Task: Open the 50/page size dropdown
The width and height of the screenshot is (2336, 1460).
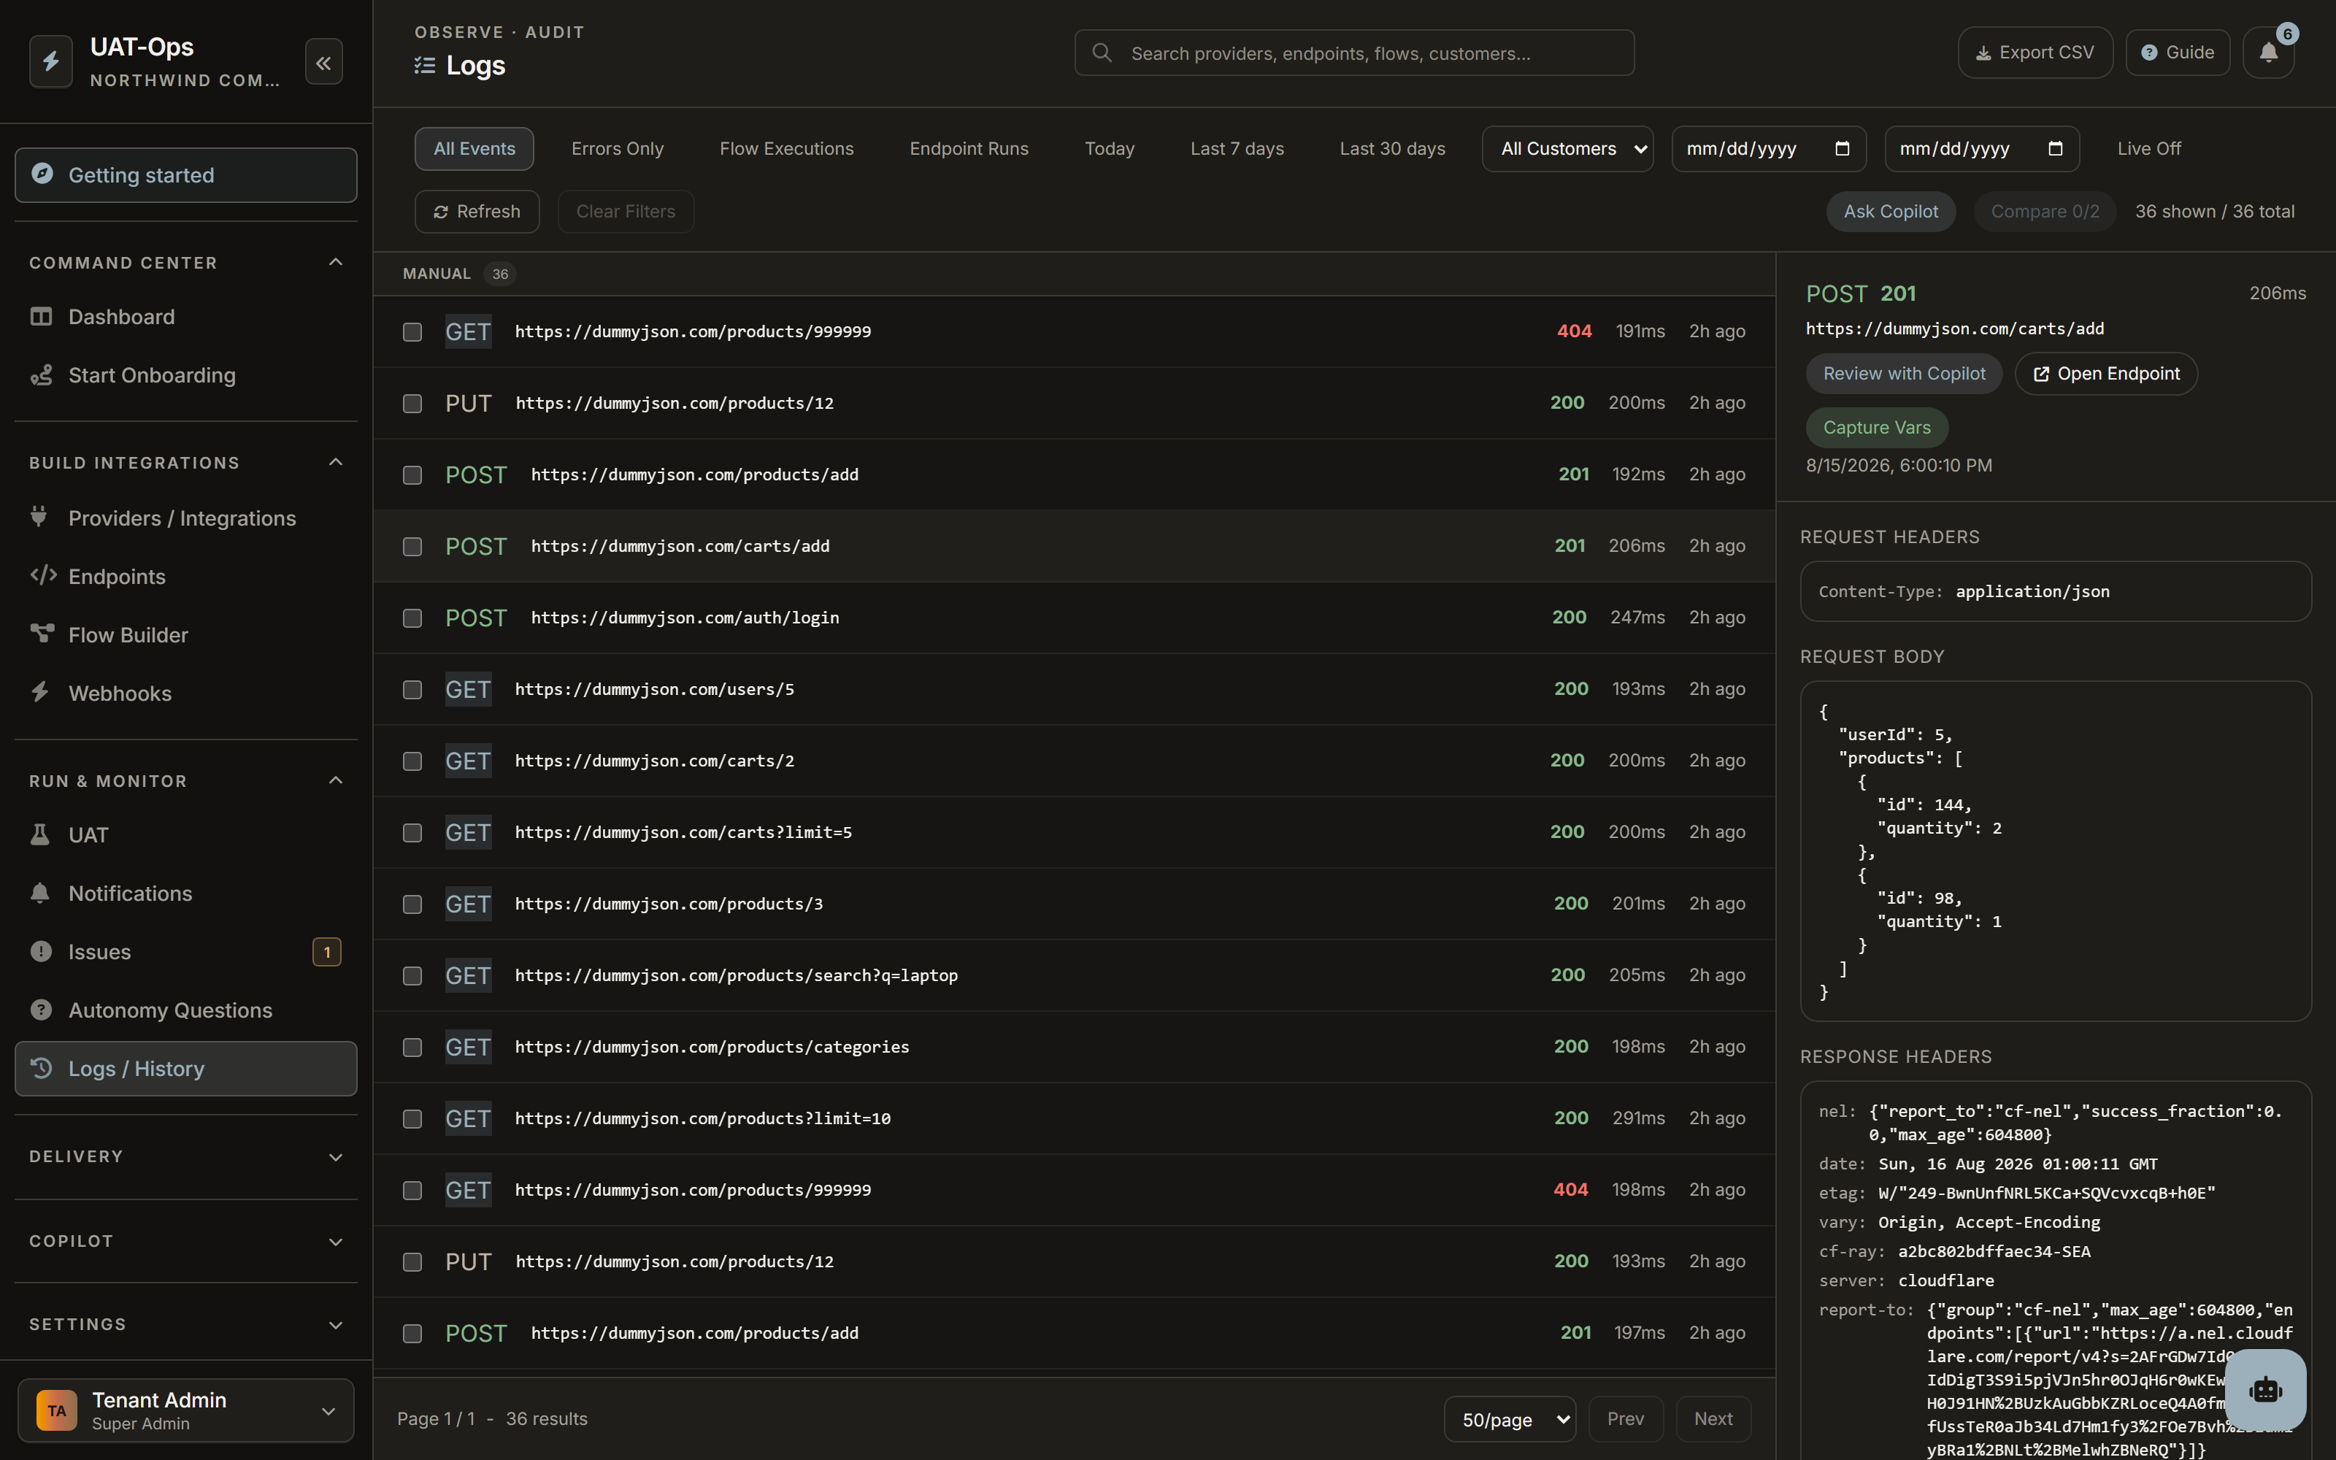Action: coord(1510,1419)
